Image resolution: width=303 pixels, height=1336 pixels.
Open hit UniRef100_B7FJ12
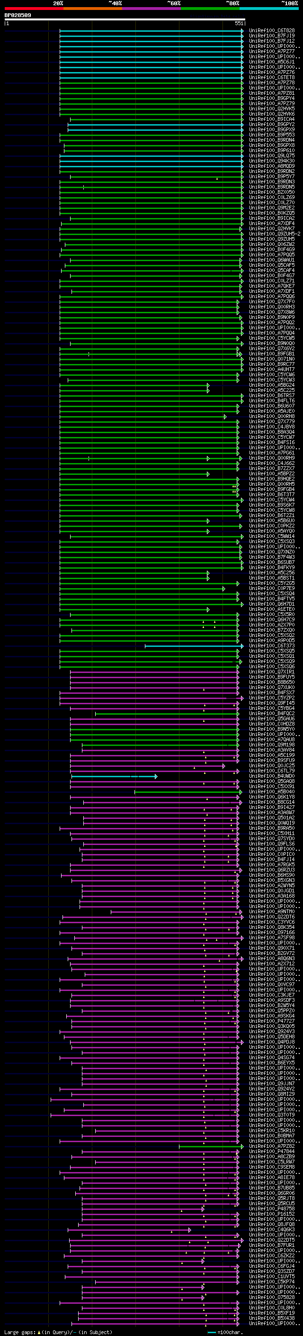coord(272,42)
